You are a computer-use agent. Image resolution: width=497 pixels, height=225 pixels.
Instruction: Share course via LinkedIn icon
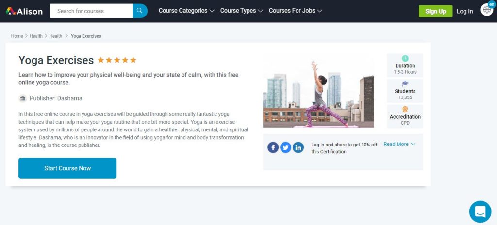pos(298,147)
